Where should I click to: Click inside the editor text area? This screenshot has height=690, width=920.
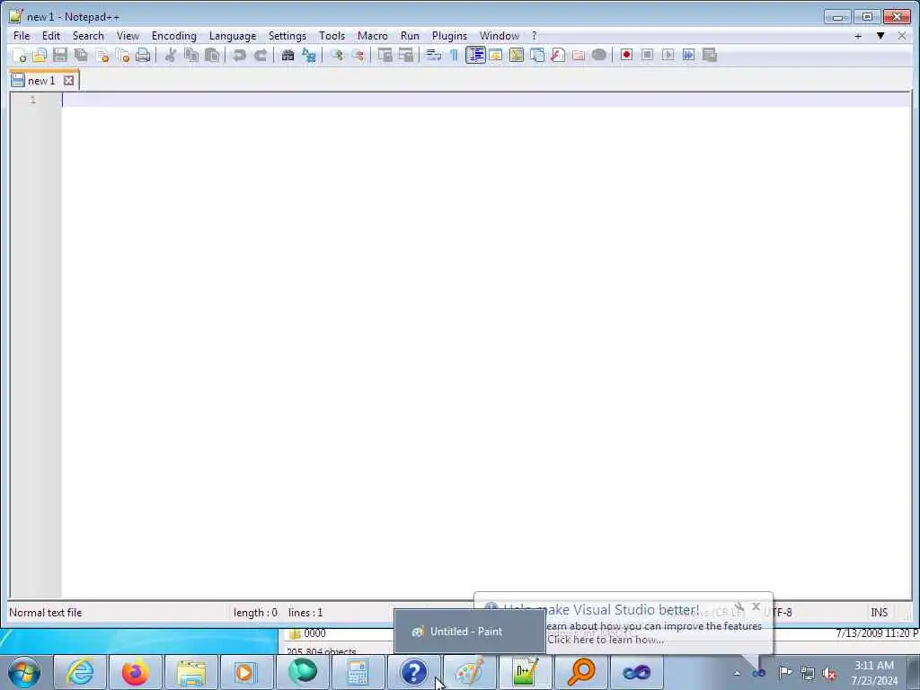(486, 346)
